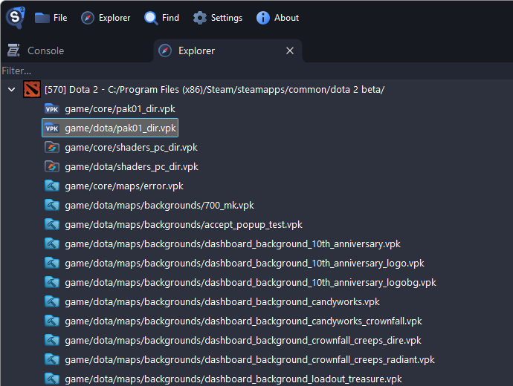The width and height of the screenshot is (513, 386).
Task: Open the Find menu
Action: click(161, 18)
